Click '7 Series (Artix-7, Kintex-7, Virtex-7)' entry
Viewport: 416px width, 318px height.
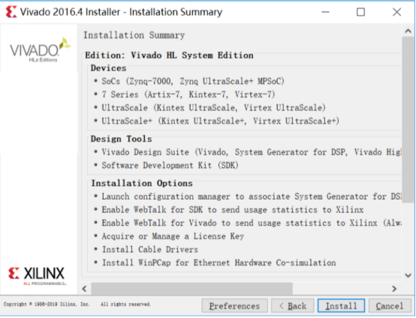188,94
